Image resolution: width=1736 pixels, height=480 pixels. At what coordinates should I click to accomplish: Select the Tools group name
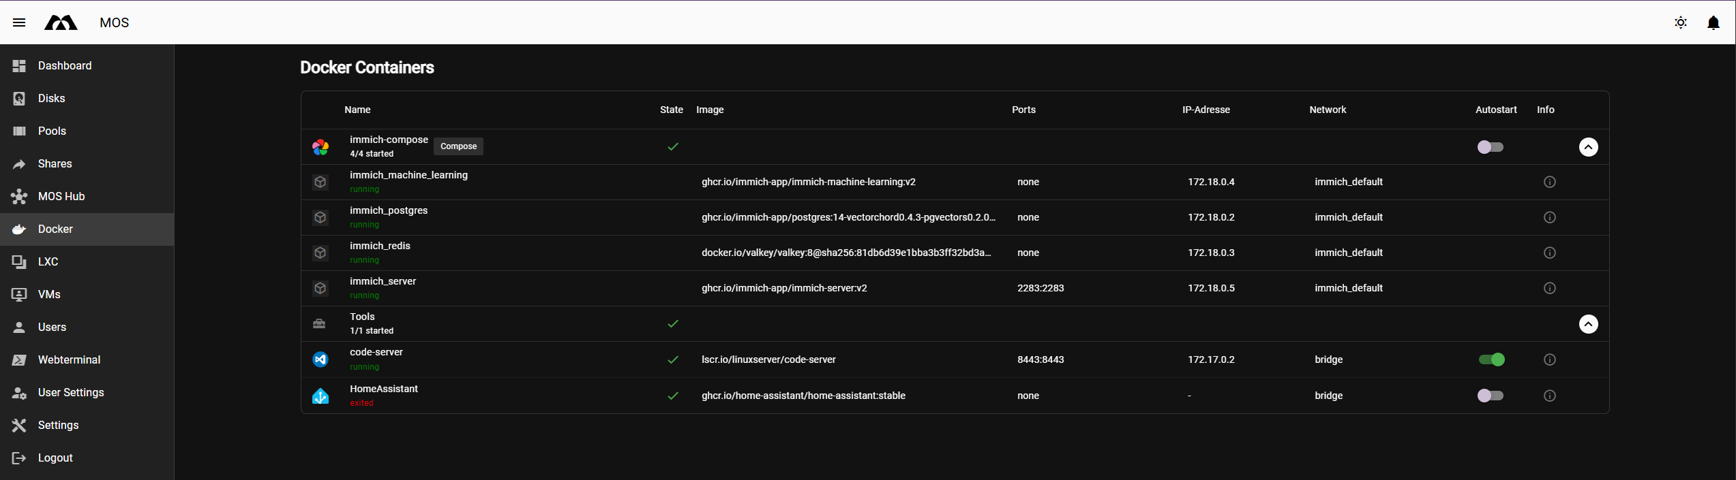(362, 317)
